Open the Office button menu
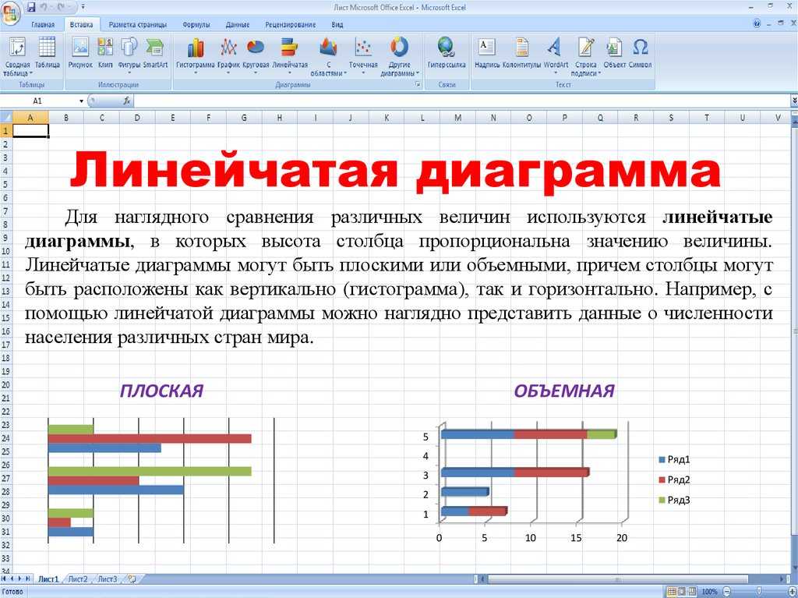Image resolution: width=798 pixels, height=598 pixels. click(x=9, y=12)
